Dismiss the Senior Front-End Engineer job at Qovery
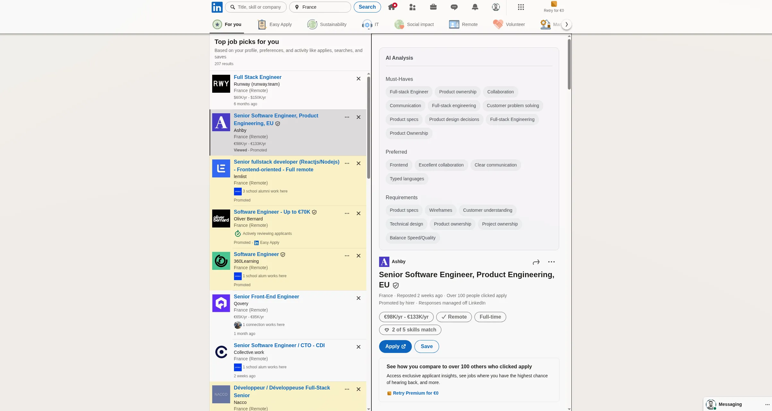This screenshot has width=772, height=411. coord(358,298)
